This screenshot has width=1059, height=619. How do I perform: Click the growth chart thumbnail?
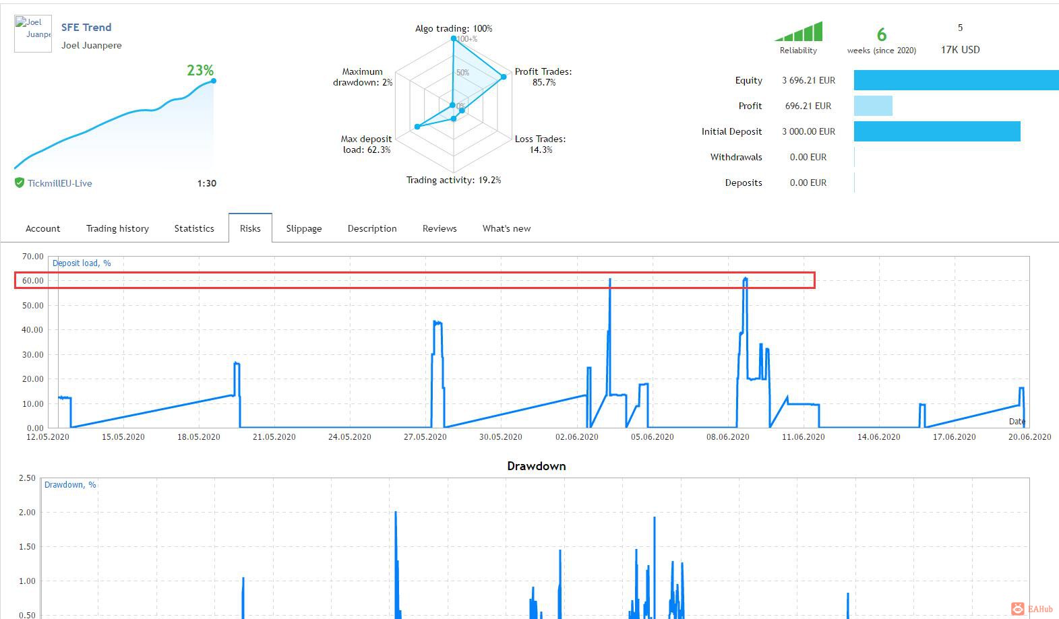pos(115,125)
